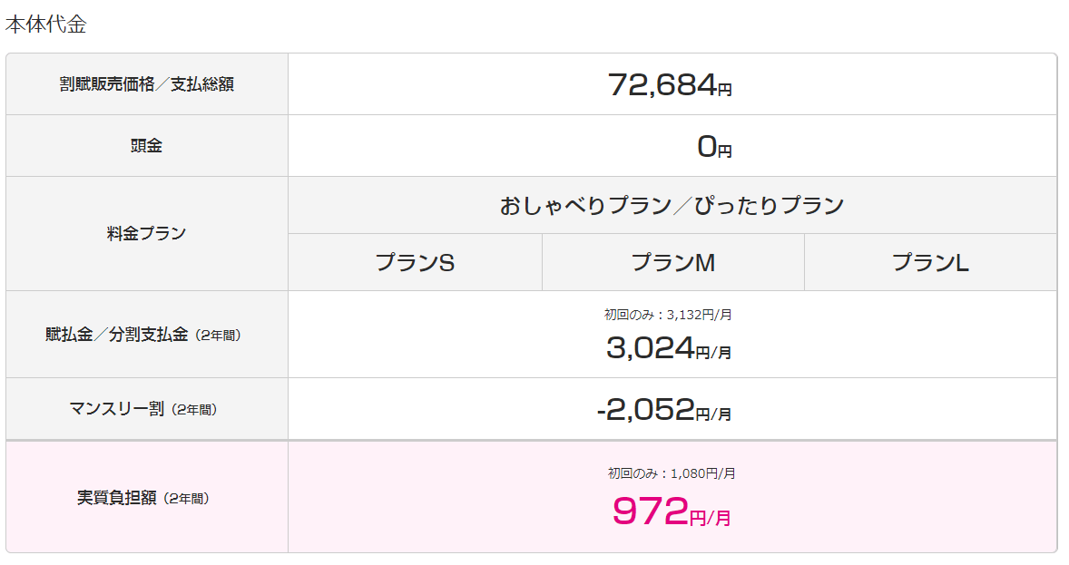This screenshot has height=565, width=1069.
Task: Click the 本体代金 section heading
Action: [45, 24]
